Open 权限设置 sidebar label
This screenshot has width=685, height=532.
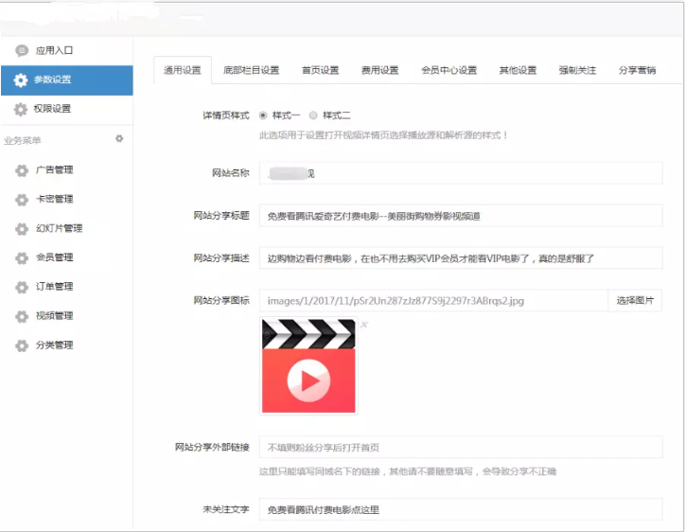[x=52, y=109]
